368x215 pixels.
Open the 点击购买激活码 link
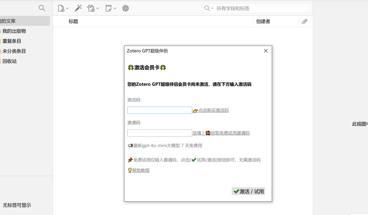(213, 110)
